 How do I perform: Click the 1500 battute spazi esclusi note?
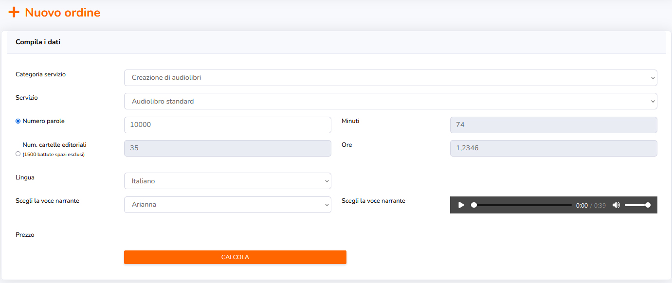coord(54,155)
